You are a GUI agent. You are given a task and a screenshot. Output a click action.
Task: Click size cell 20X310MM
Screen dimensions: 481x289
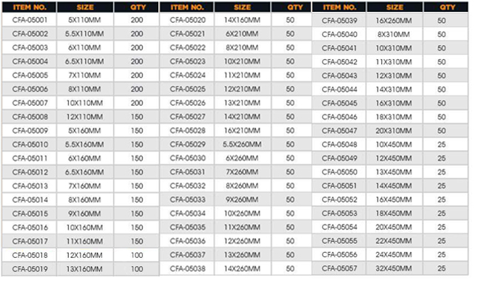tap(394, 131)
